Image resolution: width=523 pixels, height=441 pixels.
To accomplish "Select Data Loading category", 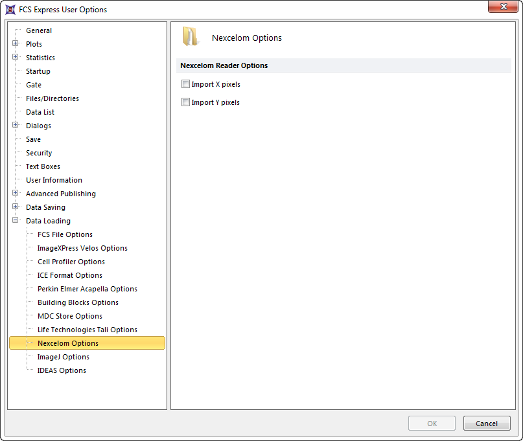I will [48, 221].
